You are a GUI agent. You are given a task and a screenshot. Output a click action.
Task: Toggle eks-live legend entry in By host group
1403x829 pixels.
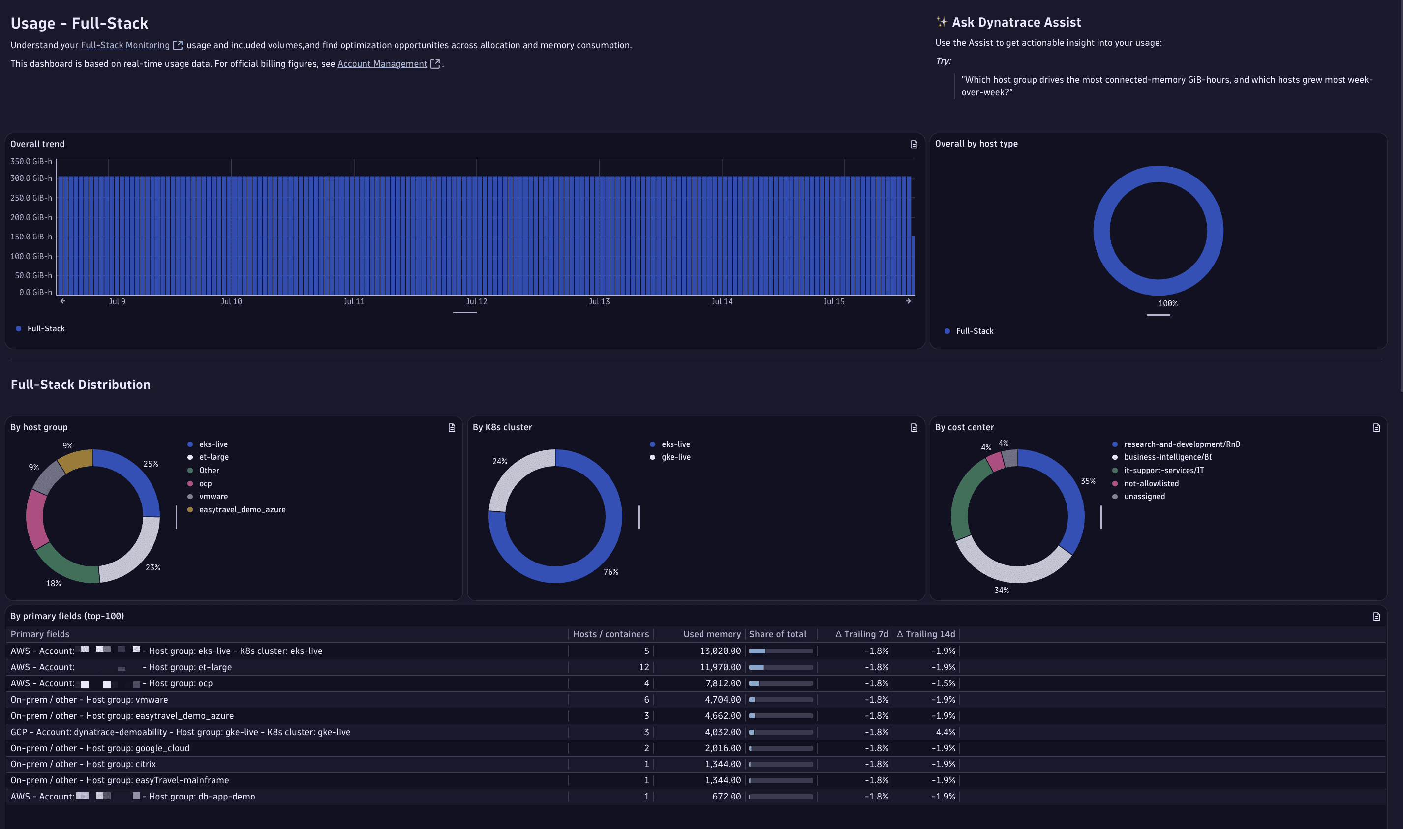point(208,444)
